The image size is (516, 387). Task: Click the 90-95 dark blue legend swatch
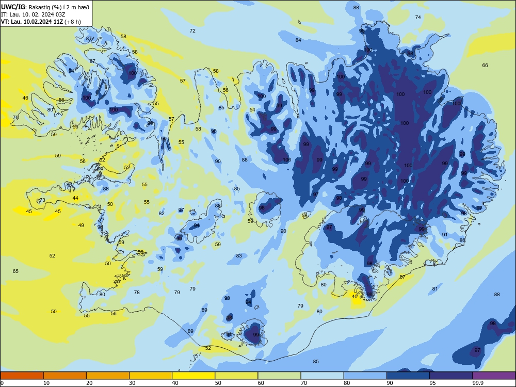coord(408,376)
